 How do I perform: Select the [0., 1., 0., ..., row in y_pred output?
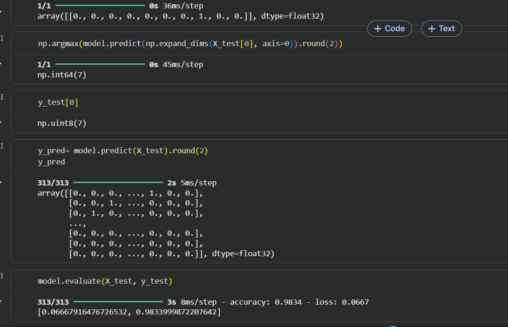click(x=136, y=213)
